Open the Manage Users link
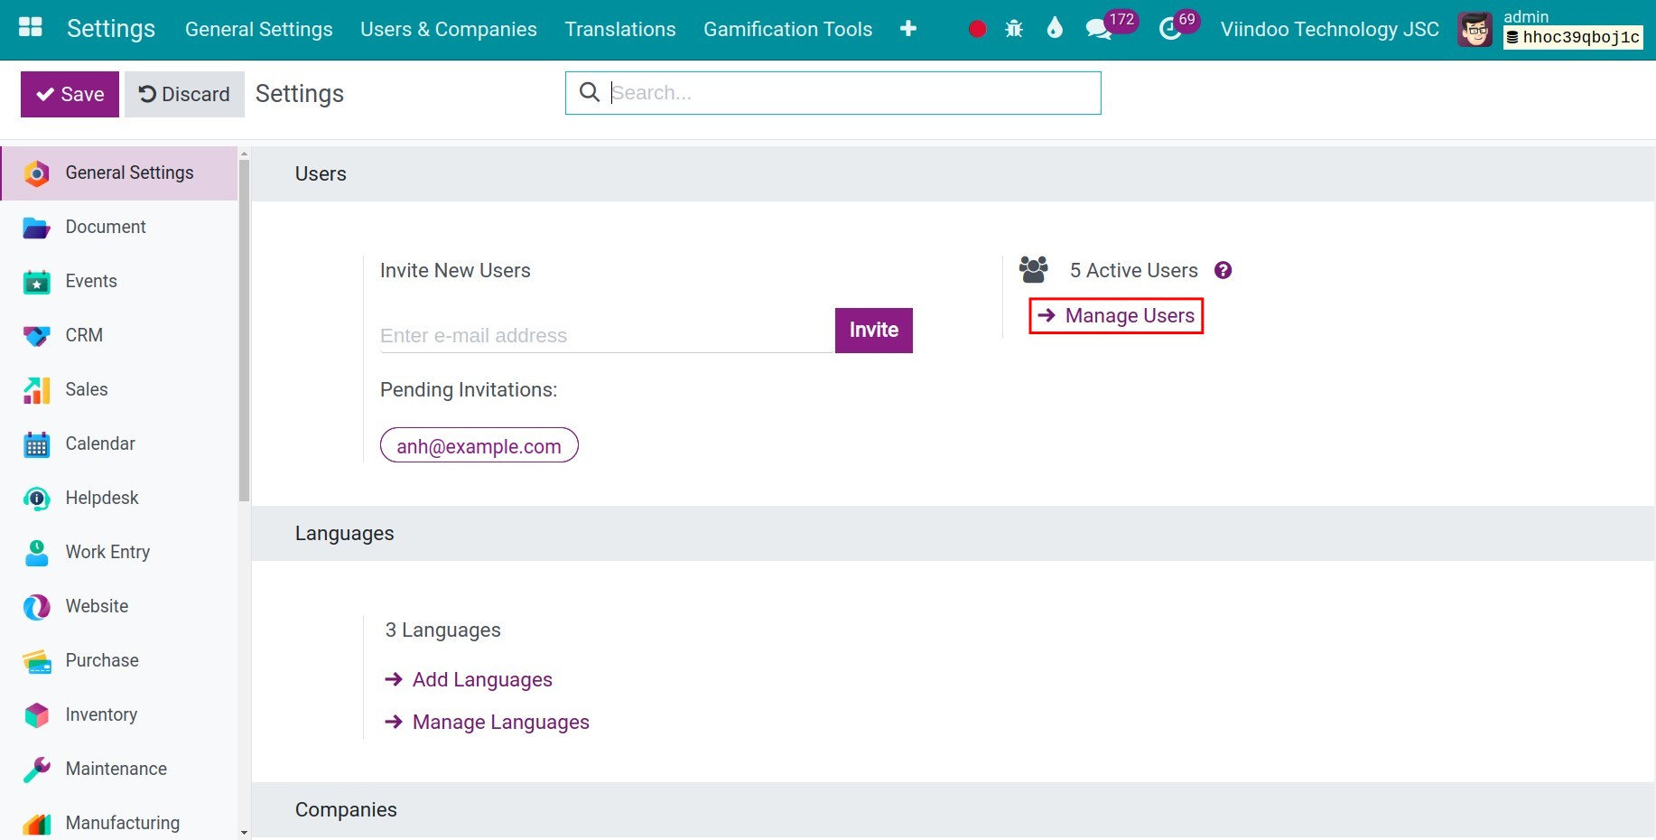The image size is (1656, 840). coord(1117,315)
